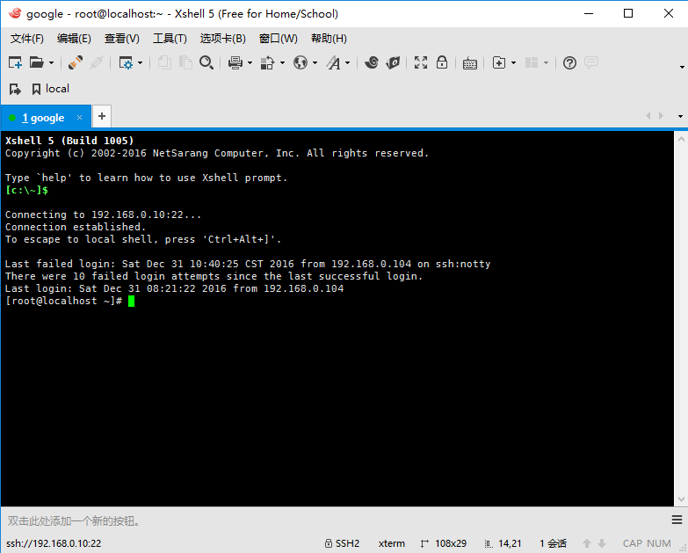Click the color scheme icon
This screenshot has width=688, height=553.
(267, 62)
